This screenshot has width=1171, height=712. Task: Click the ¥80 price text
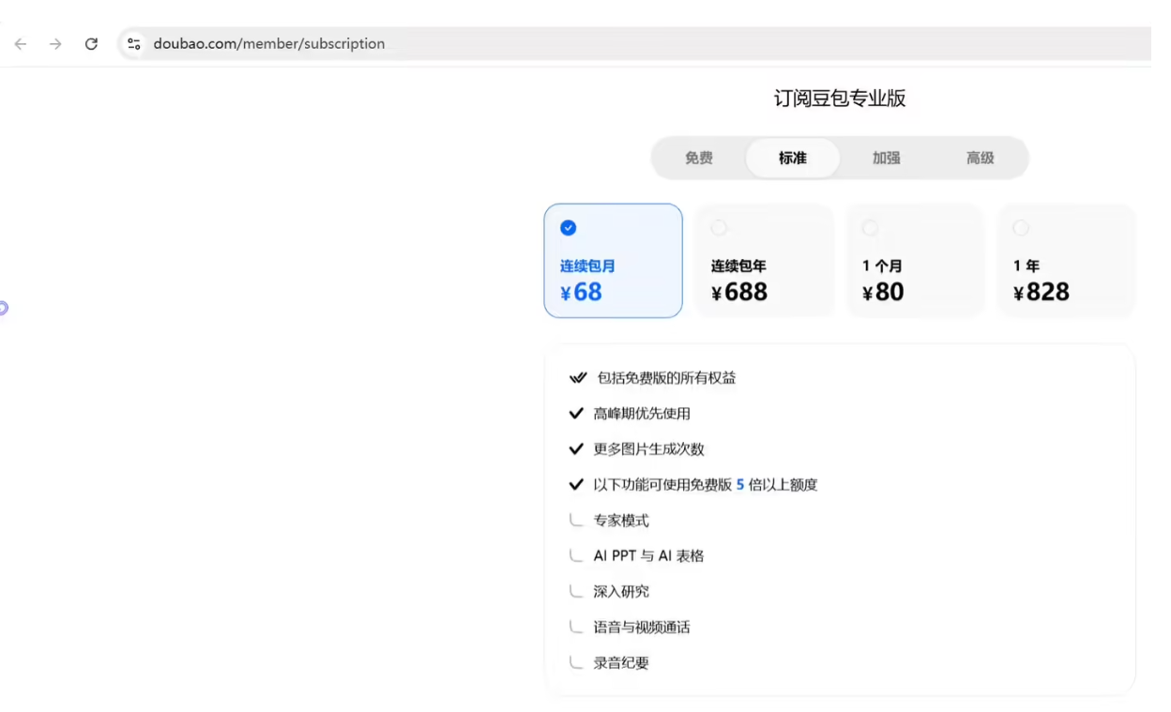click(x=883, y=292)
